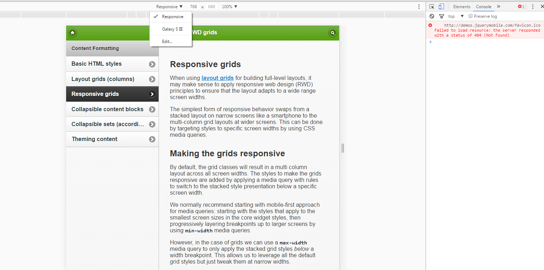Click the Responsive grids heading
This screenshot has width=544, height=270.
(206, 64)
